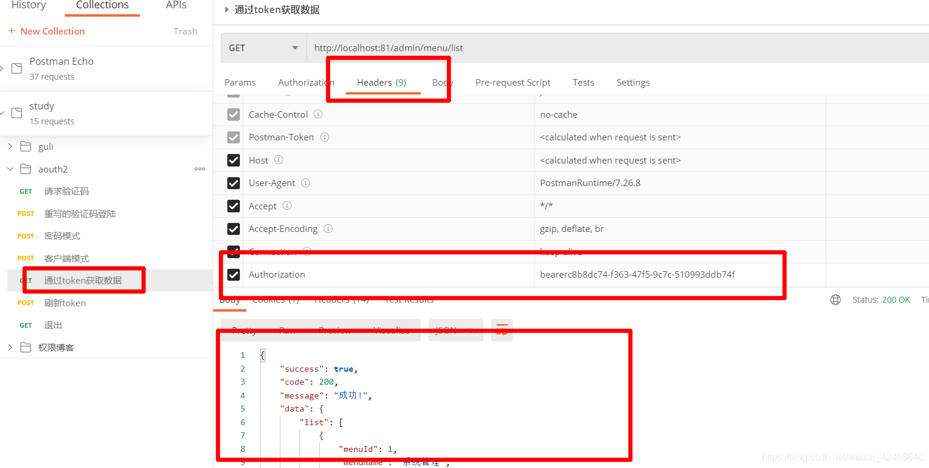This screenshot has width=929, height=468.
Task: Uncheck the User-Agent header checkbox
Action: (234, 183)
